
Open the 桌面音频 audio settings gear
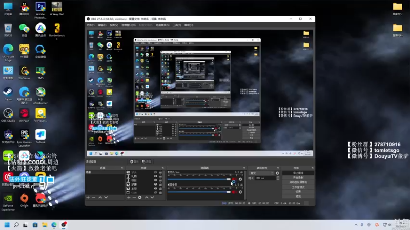coord(240,192)
